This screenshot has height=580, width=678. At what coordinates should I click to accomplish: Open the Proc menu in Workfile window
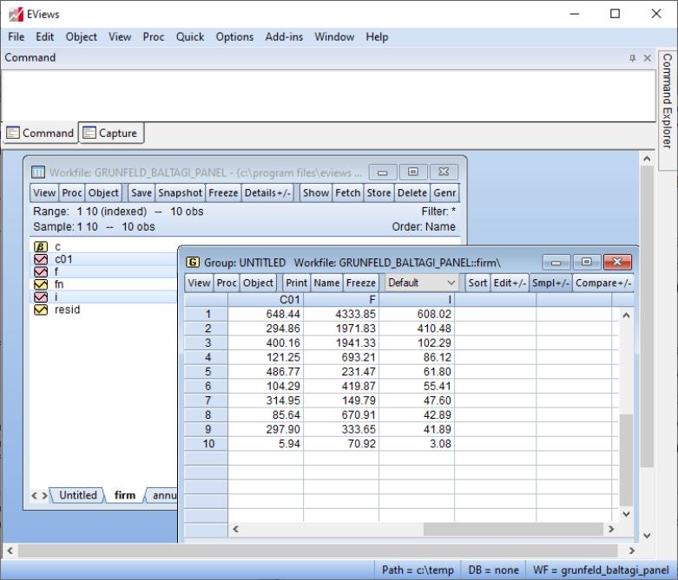[72, 192]
